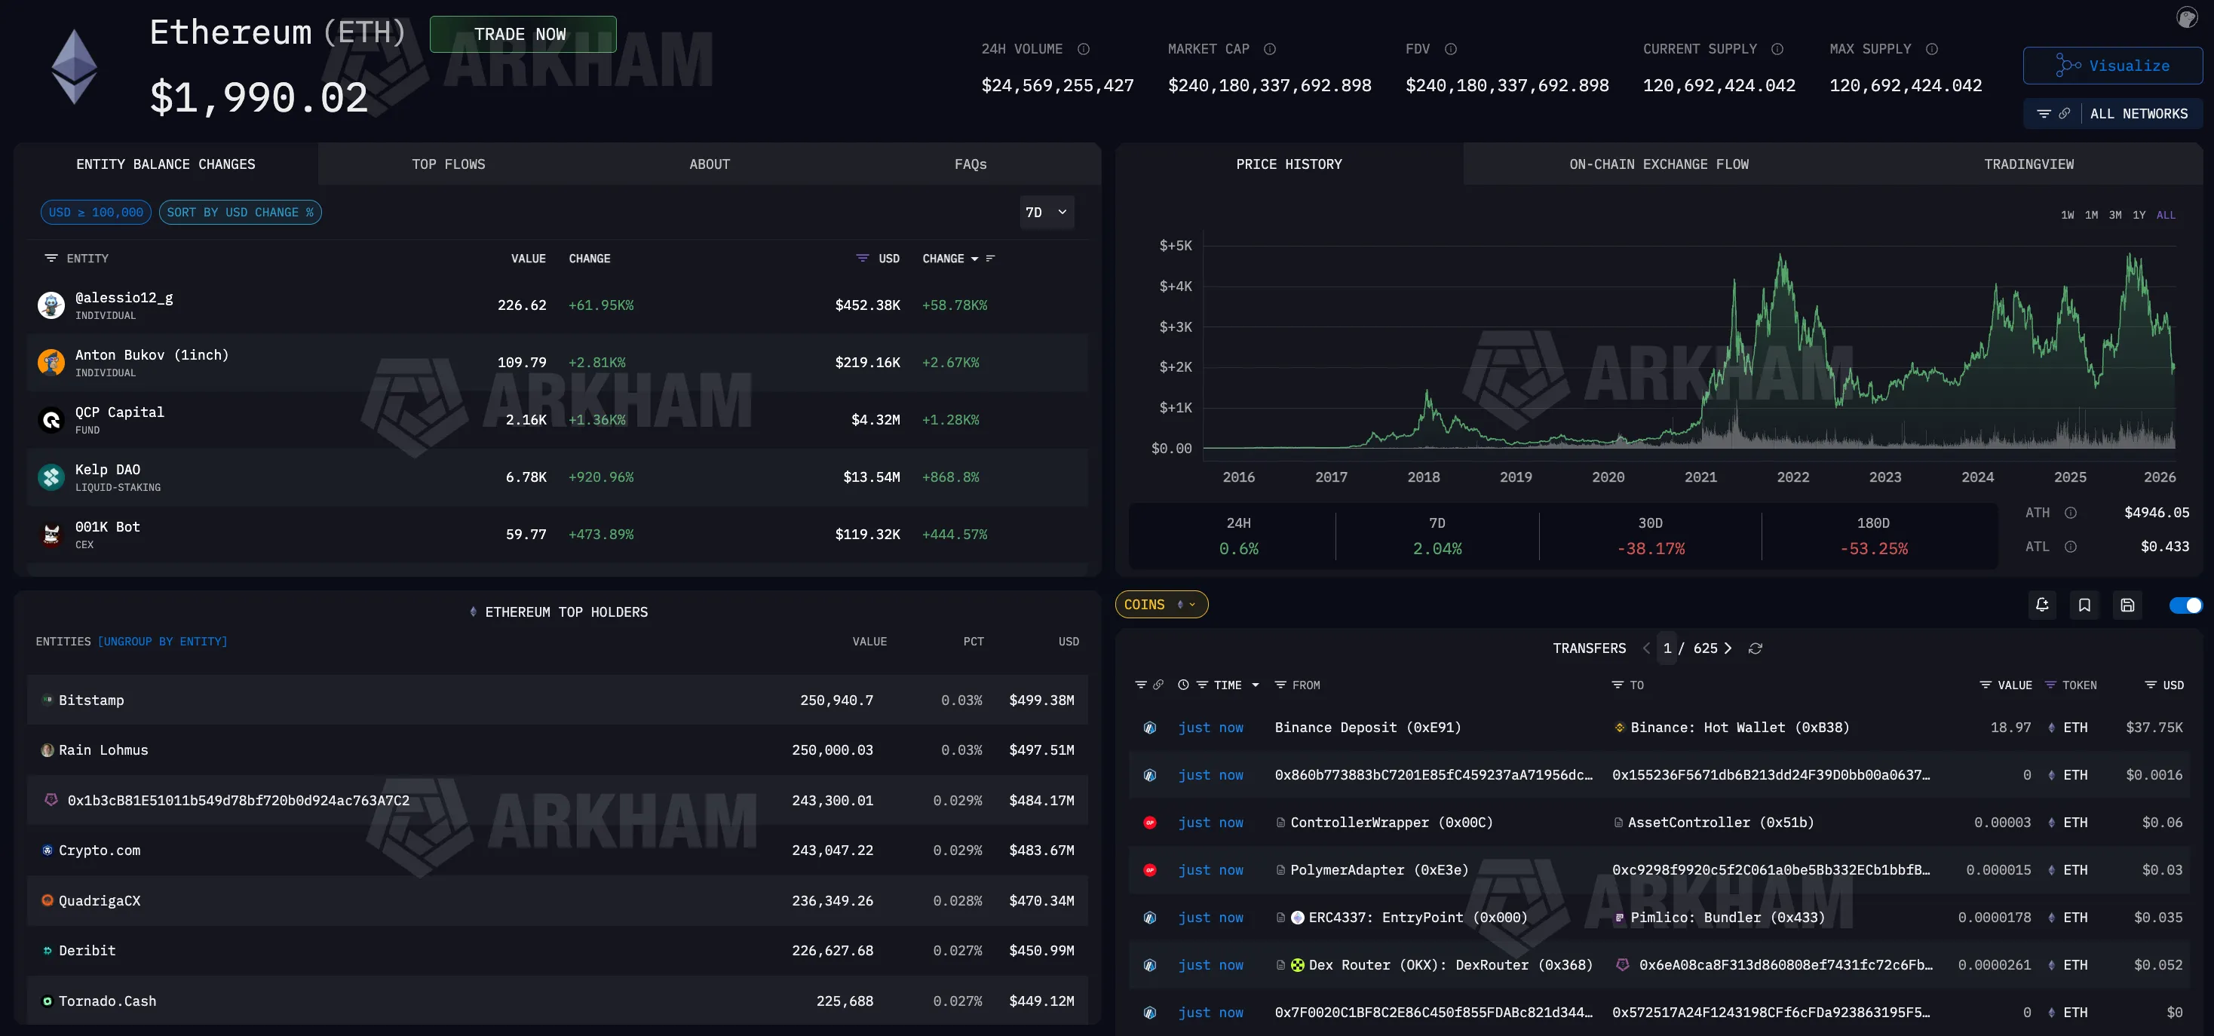Image resolution: width=2214 pixels, height=1036 pixels.
Task: Click the ATH info icon
Action: tap(2071, 513)
